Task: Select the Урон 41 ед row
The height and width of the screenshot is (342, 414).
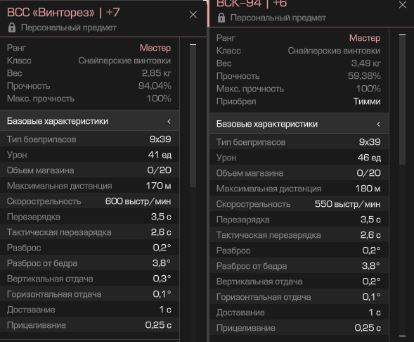Action: click(89, 155)
